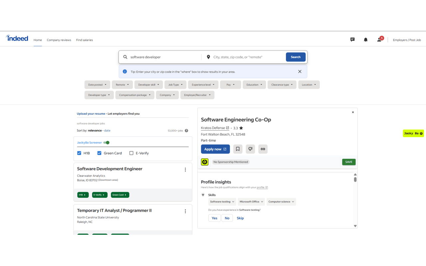This screenshot has width=426, height=266.
Task: Open the messages chat icon
Action: 352,40
